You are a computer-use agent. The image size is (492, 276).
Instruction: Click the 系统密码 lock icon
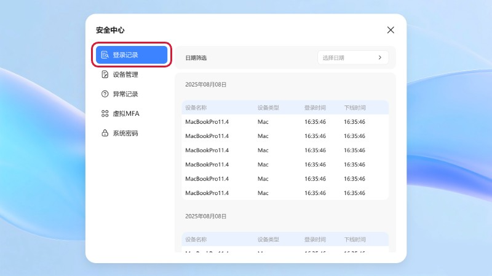click(105, 133)
